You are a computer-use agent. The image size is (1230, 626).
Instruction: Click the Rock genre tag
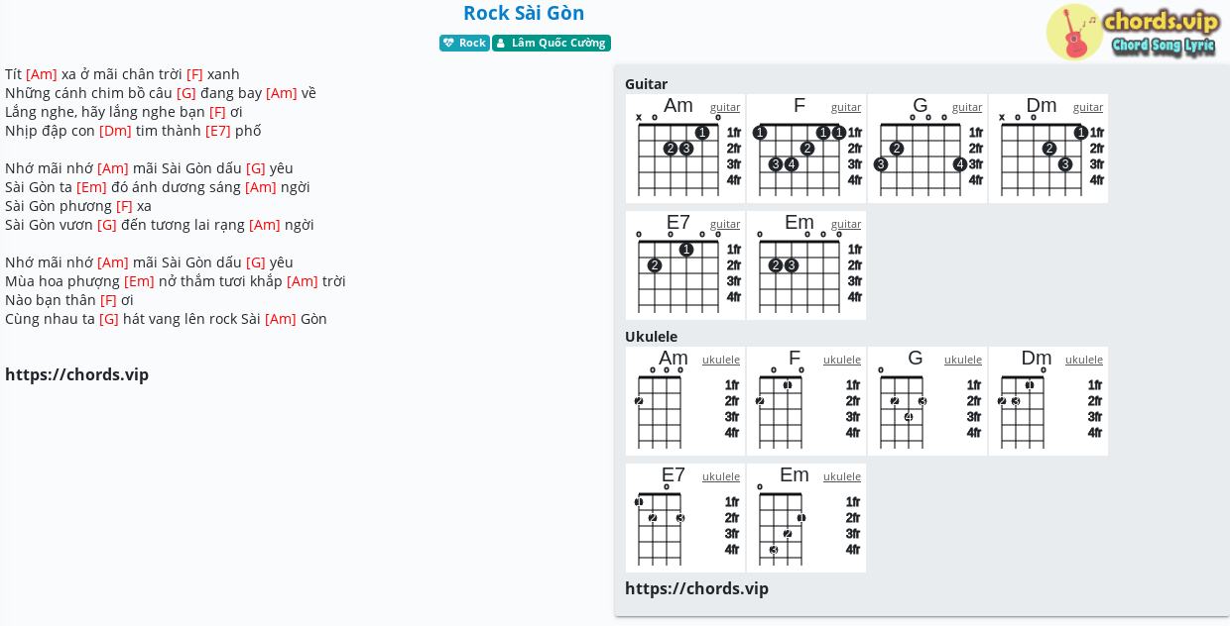(464, 43)
